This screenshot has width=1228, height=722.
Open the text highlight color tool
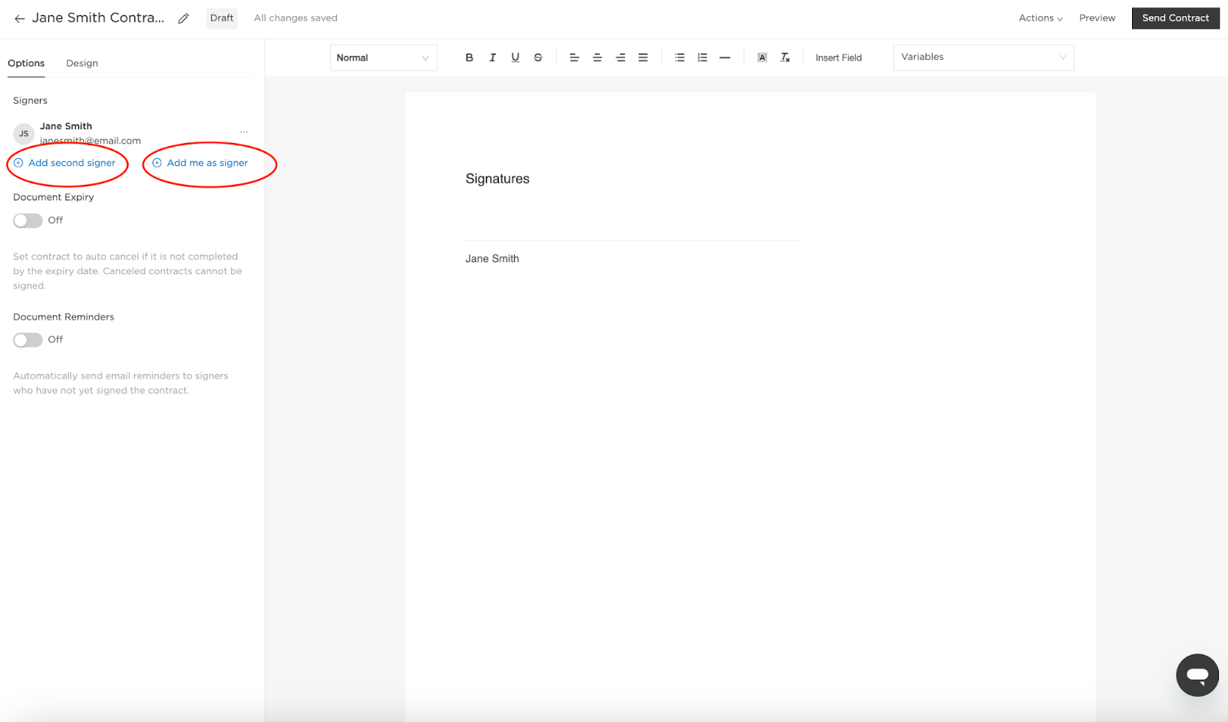pyautogui.click(x=762, y=58)
